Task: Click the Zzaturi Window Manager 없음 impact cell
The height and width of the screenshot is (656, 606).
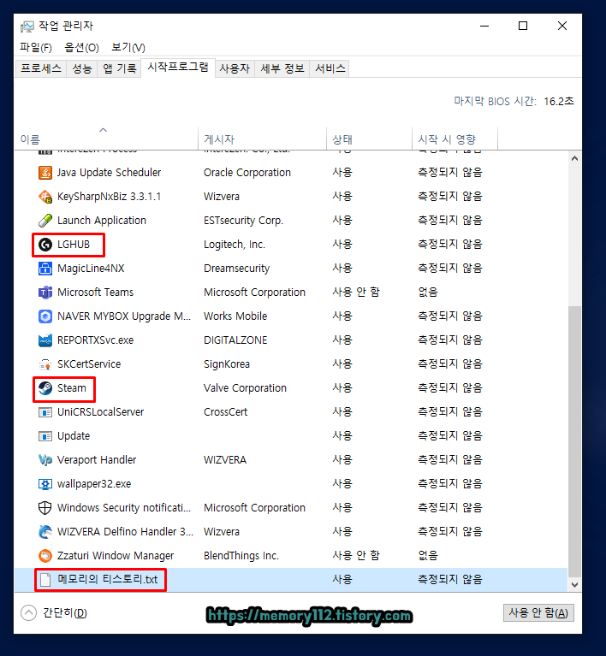Action: [428, 556]
